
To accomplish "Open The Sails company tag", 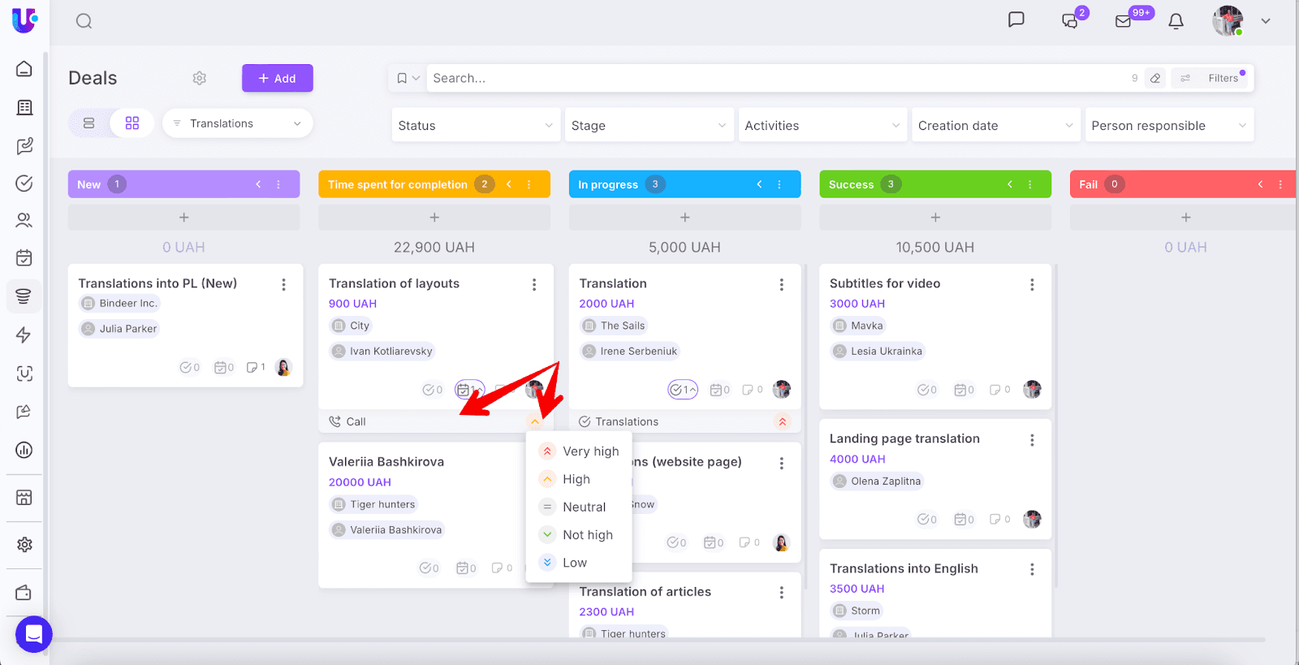I will [614, 326].
